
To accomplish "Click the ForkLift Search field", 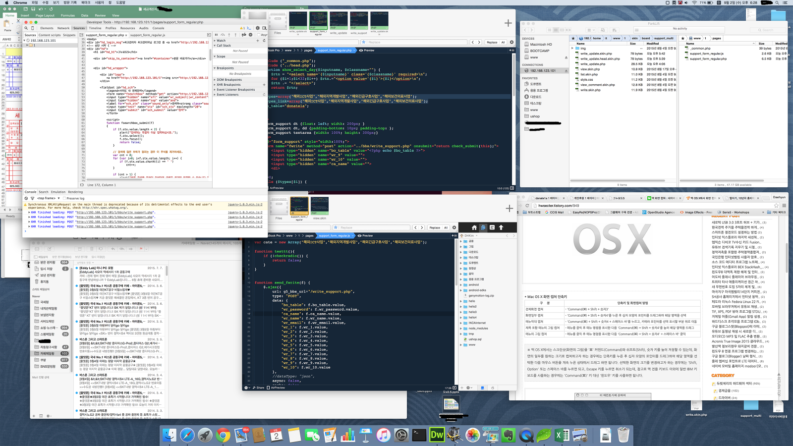I will coord(768,30).
